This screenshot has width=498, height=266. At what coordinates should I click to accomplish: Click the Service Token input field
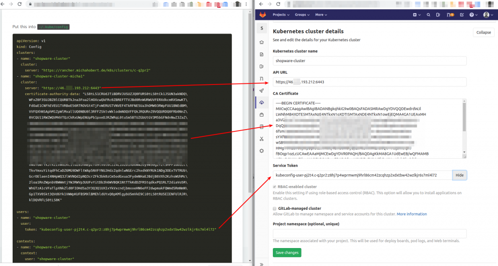362,175
